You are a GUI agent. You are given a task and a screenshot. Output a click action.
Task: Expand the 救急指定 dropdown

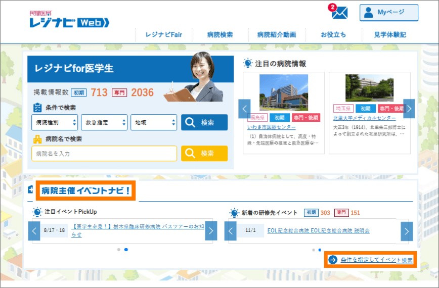(x=104, y=122)
